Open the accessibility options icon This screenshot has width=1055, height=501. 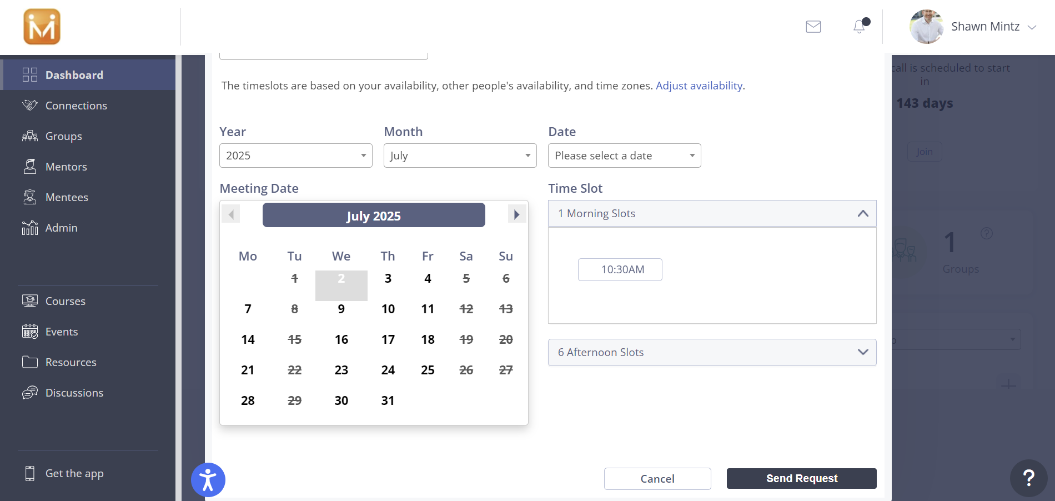coord(208,480)
